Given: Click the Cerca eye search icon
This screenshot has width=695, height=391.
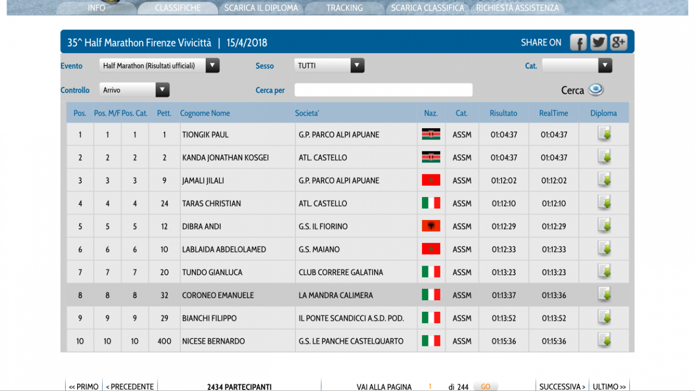Looking at the screenshot, I should tap(596, 90).
